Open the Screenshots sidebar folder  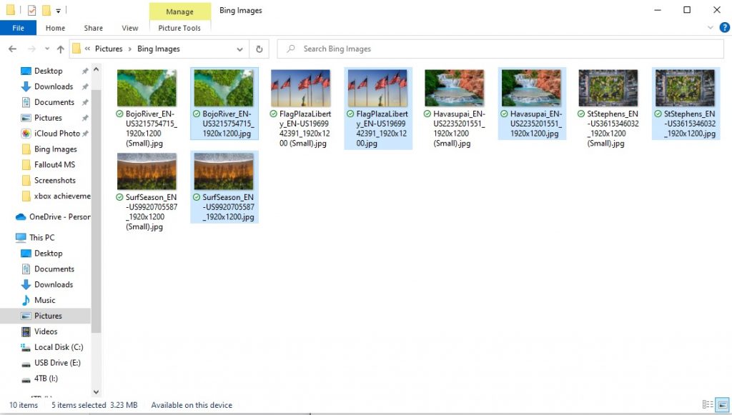54,180
